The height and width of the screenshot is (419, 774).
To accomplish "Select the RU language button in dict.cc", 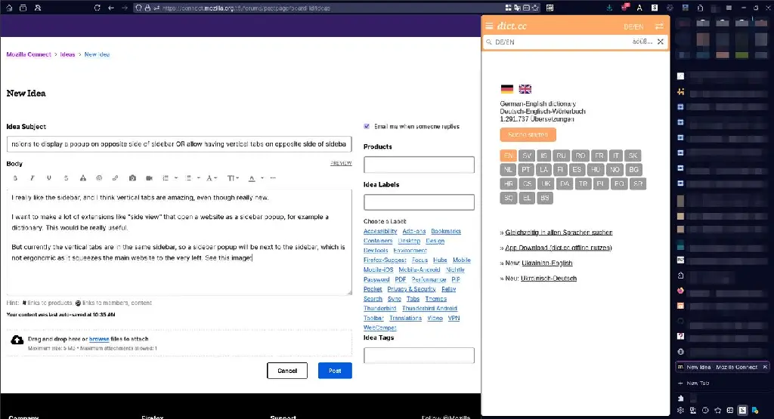I will pos(562,156).
